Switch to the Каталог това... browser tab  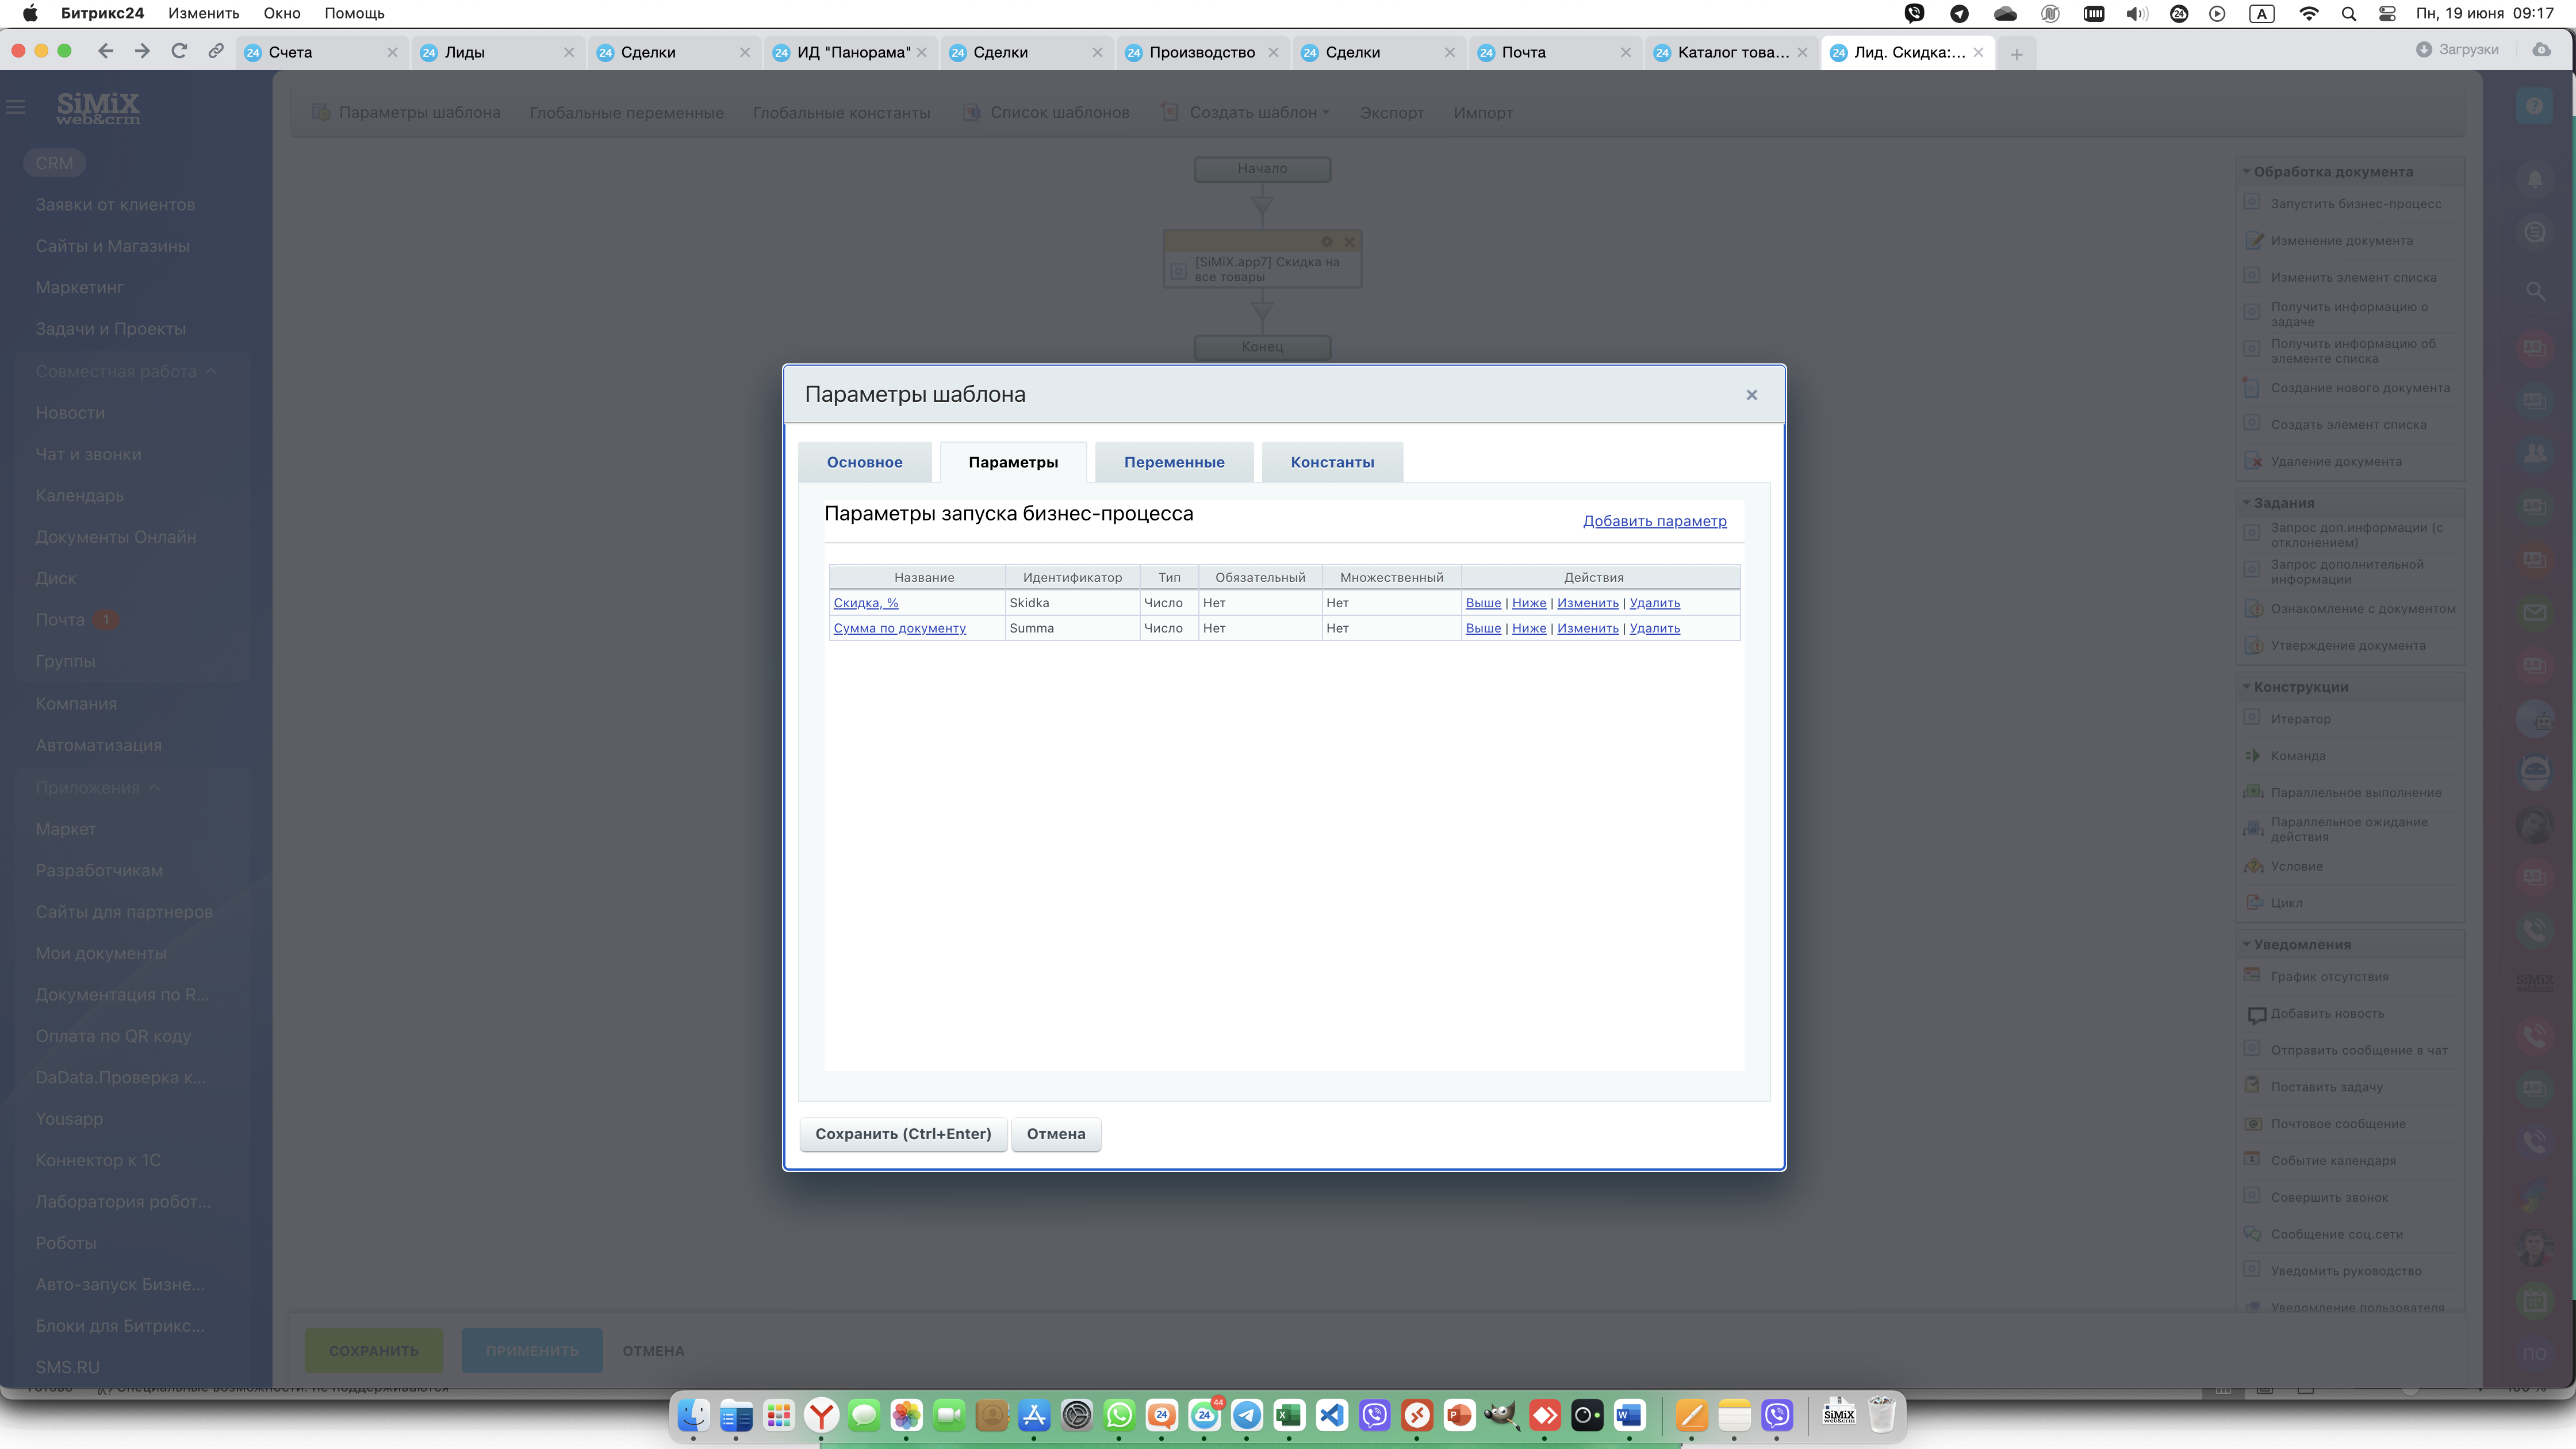(x=1732, y=53)
